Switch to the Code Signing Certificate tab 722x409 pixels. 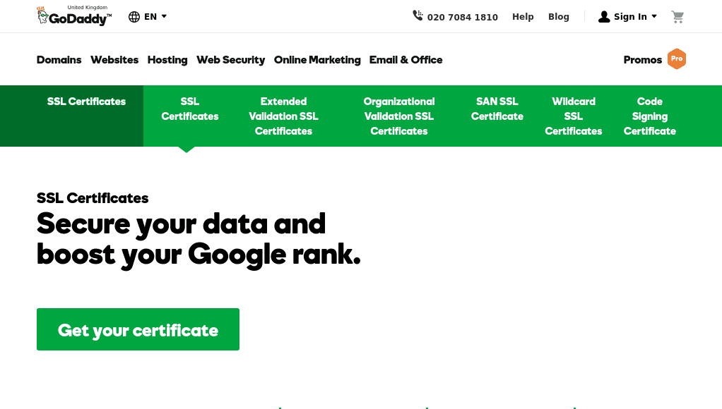(650, 116)
